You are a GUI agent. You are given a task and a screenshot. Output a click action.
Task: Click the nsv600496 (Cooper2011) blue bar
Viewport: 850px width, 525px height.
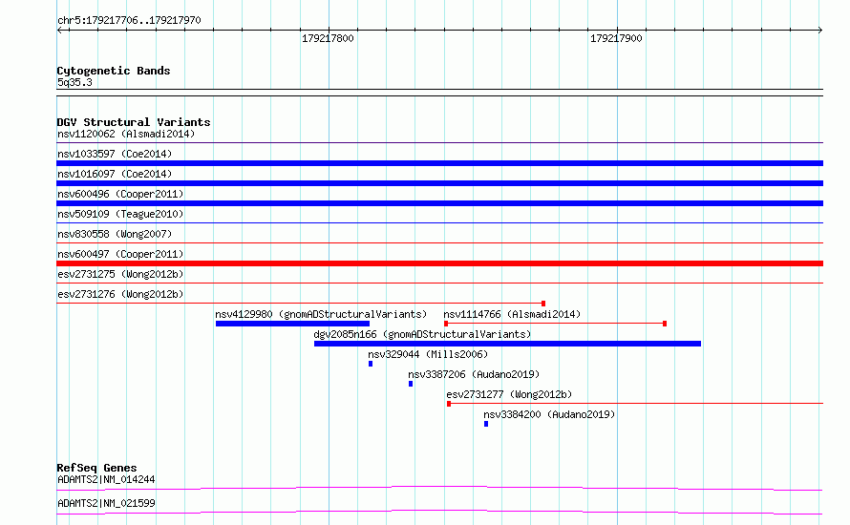tap(439, 203)
